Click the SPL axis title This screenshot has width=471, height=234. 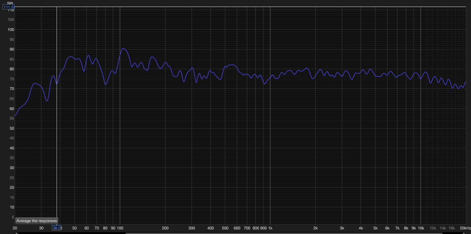coord(10,3)
